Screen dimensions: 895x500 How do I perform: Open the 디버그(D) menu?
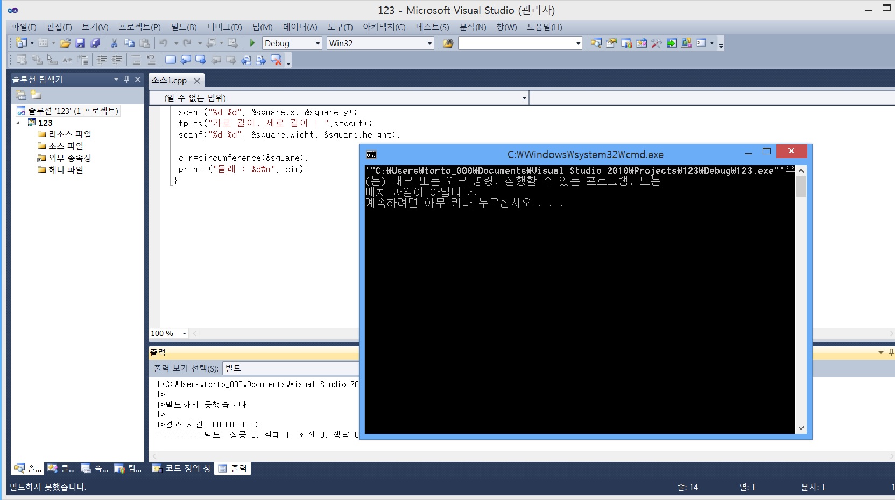point(224,27)
